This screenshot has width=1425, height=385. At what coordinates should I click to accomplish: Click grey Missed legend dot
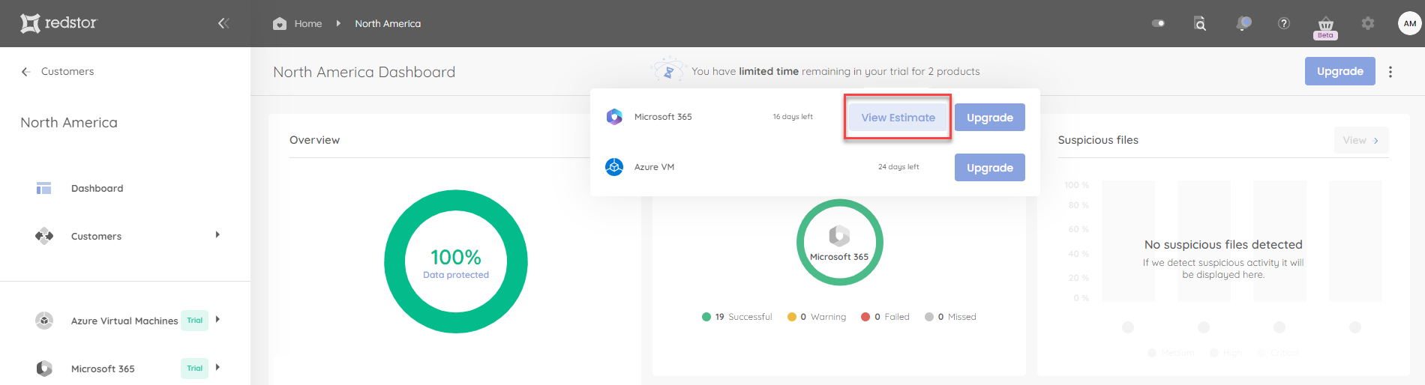point(929,317)
